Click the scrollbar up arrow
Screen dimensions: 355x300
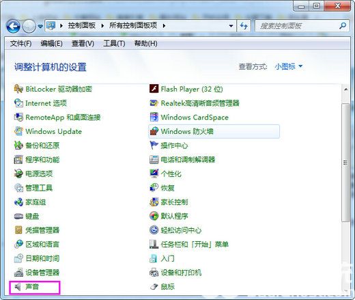[x=346, y=90]
